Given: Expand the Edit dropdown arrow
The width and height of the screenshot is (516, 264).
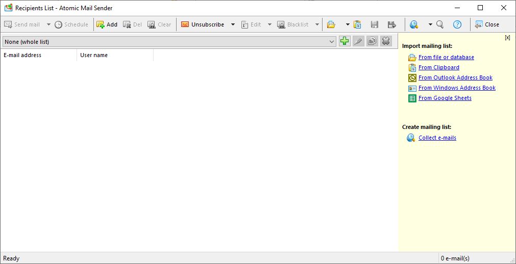Looking at the screenshot, I should [x=269, y=24].
